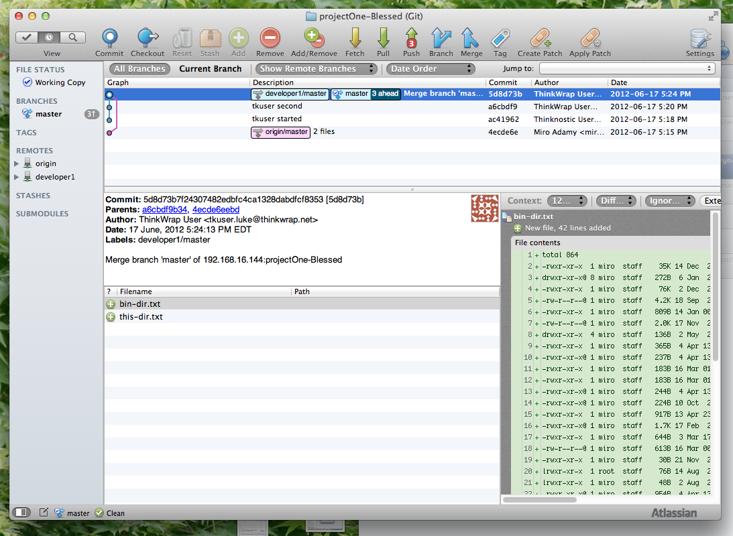The image size is (733, 536).
Task: Click the STASHES section header
Action: coord(33,196)
